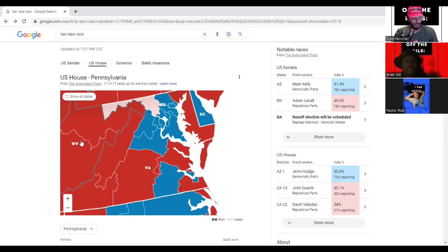Click the Won legend color swatch
The width and height of the screenshot is (448, 252).
pos(214,219)
